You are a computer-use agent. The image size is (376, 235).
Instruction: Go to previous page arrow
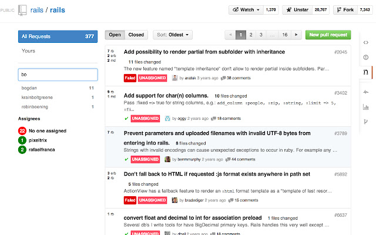click(230, 35)
